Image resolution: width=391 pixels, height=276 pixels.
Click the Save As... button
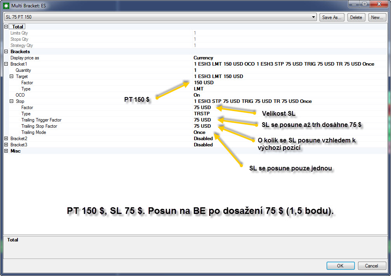332,17
